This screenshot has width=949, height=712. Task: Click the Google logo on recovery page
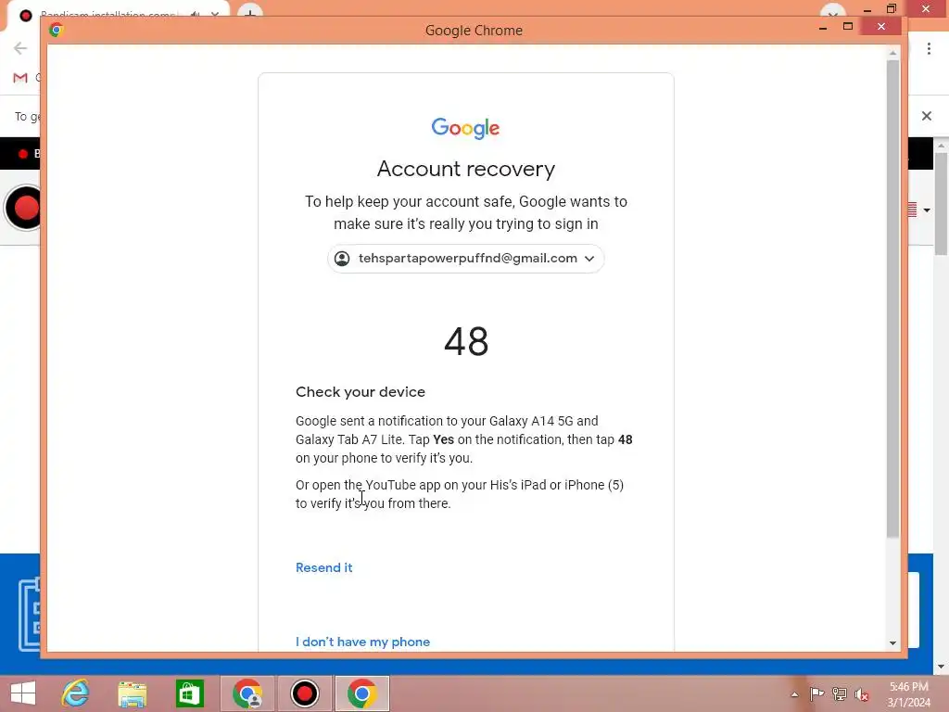(x=465, y=128)
